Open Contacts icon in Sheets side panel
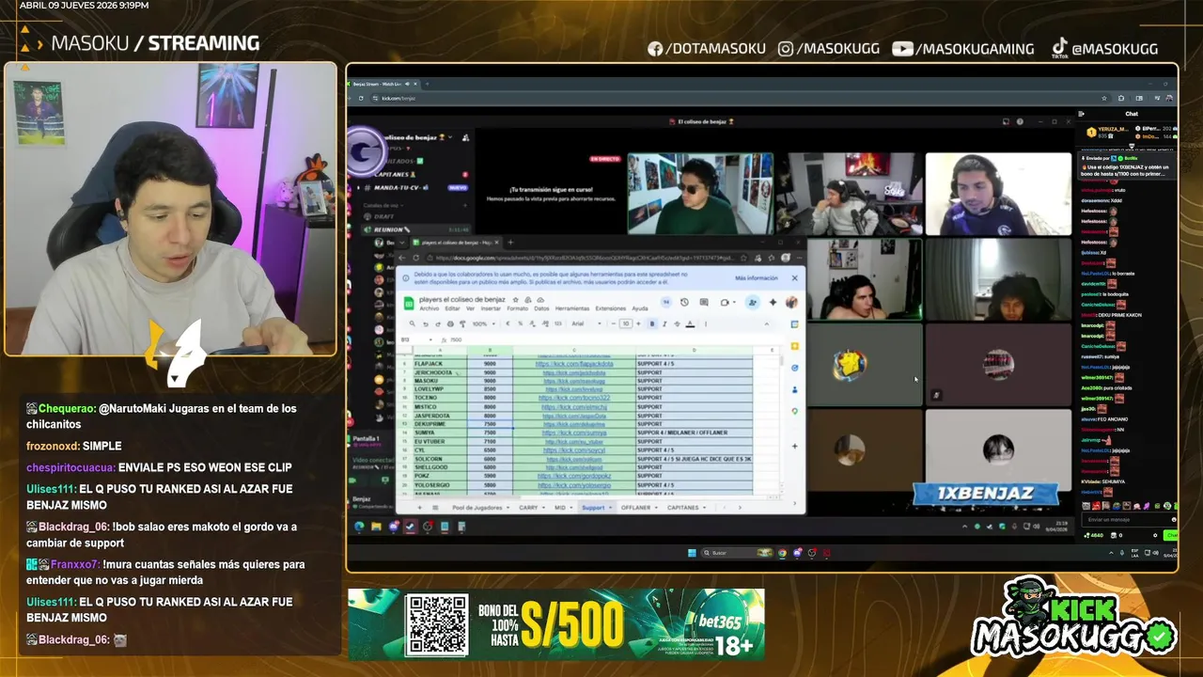This screenshot has width=1203, height=677. pos(794,389)
